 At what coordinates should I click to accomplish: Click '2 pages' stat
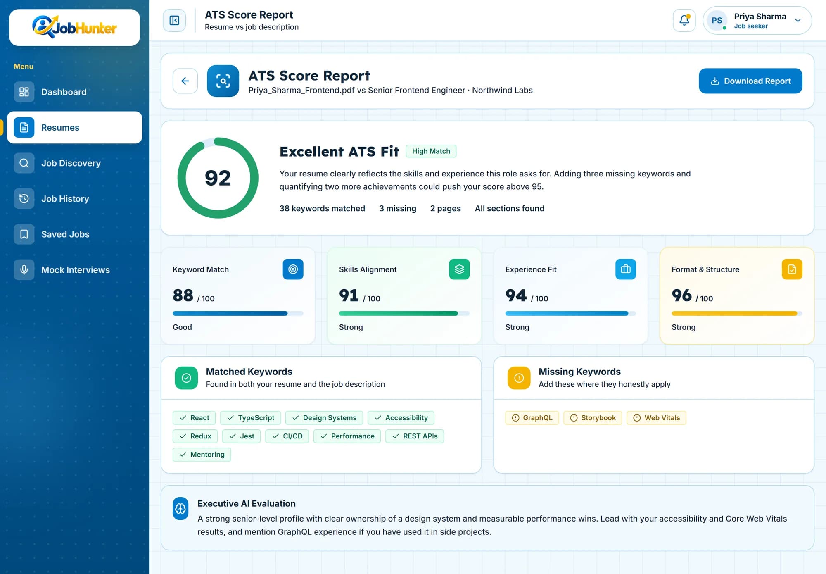tap(445, 208)
